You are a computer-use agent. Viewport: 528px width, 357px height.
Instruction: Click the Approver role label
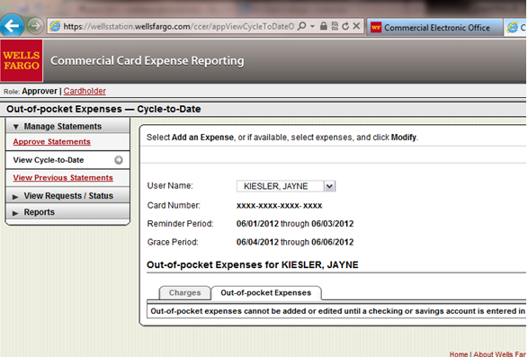[x=40, y=91]
